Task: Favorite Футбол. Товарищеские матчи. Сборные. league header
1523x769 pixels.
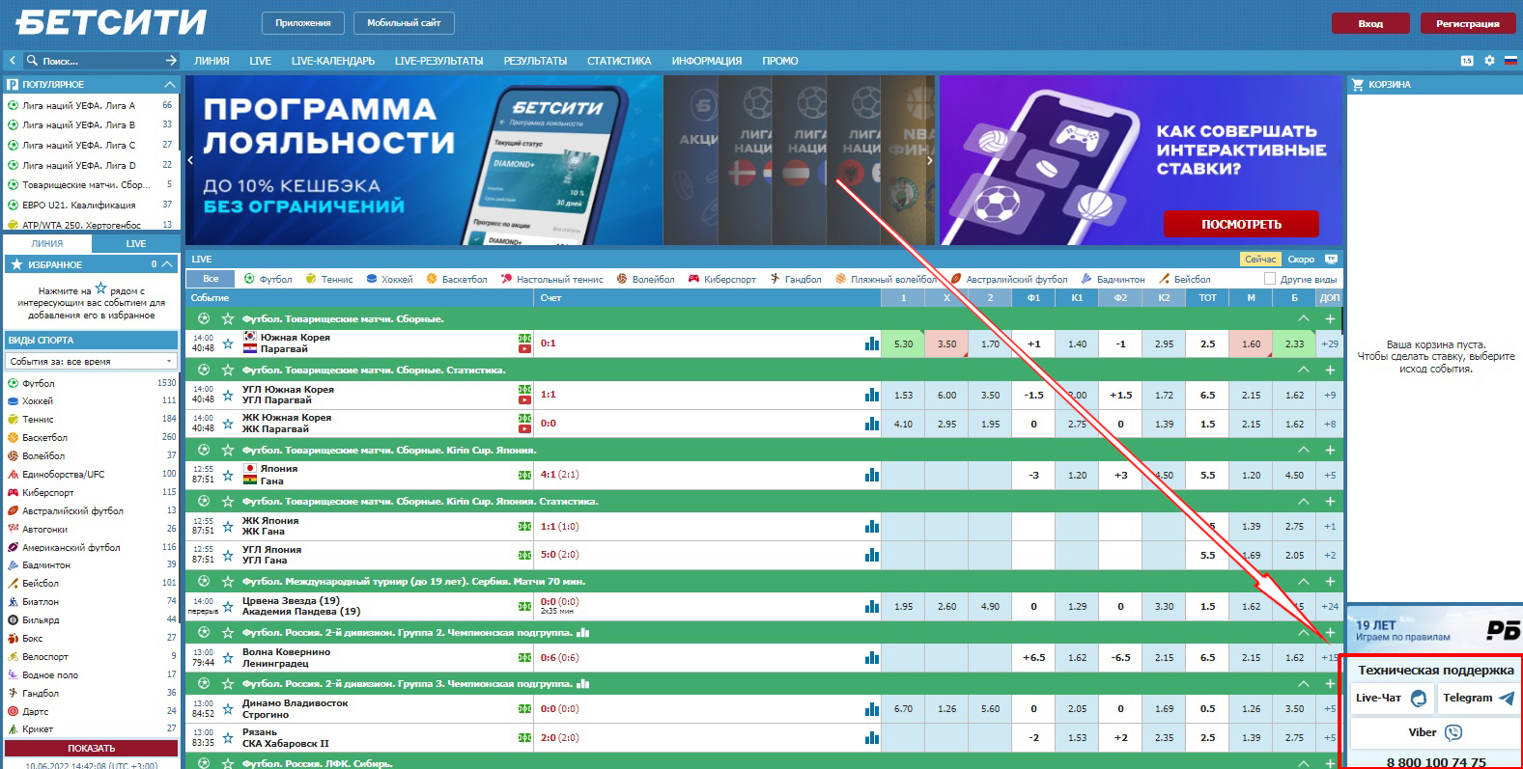Action: pos(228,318)
